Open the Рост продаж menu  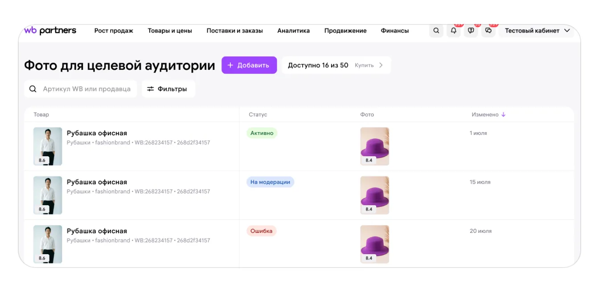point(114,31)
